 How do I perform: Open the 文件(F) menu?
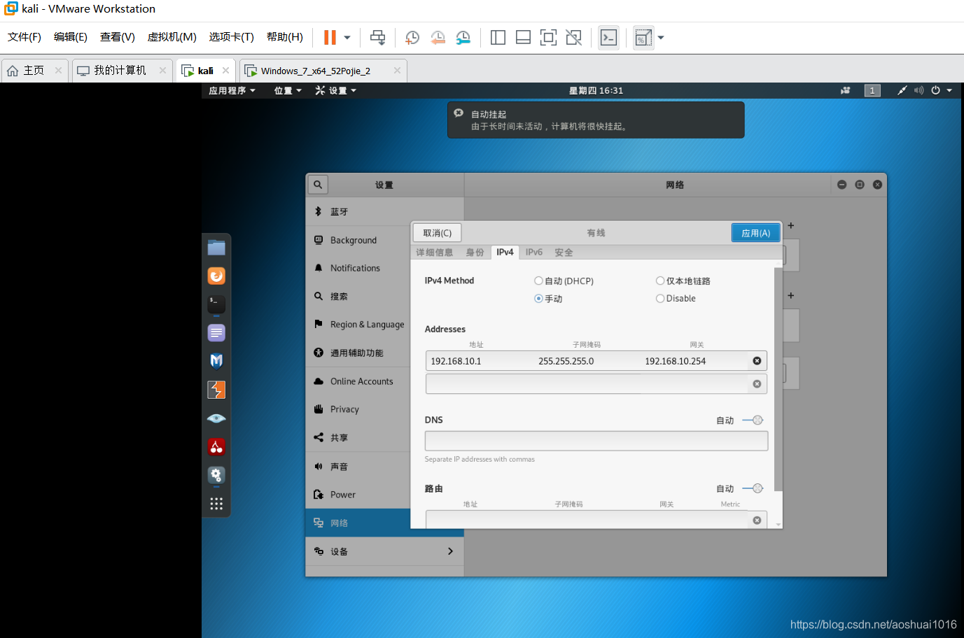pyautogui.click(x=25, y=37)
